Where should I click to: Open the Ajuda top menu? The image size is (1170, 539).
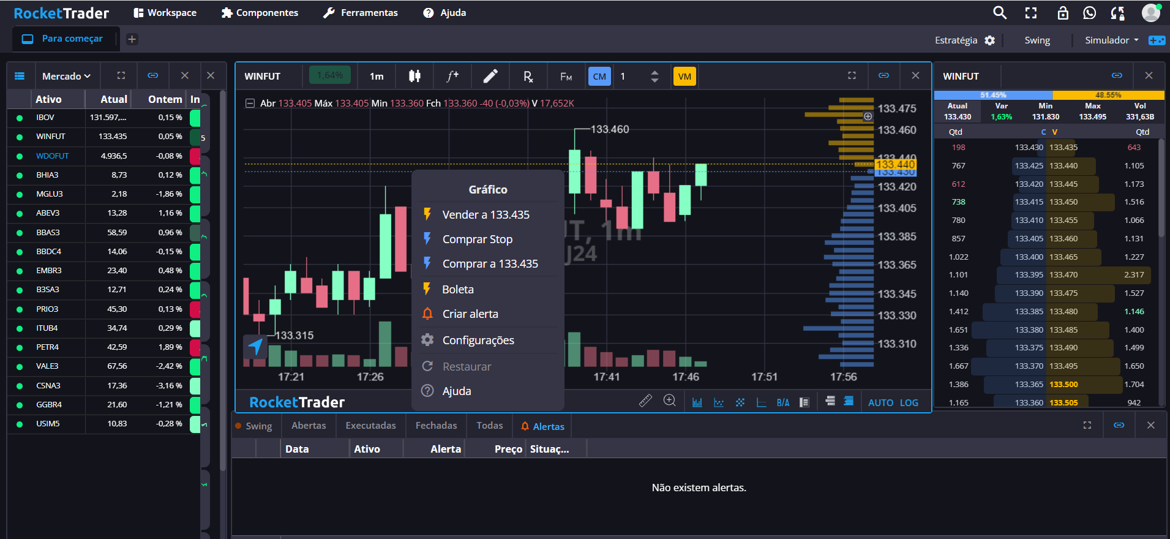coord(444,12)
